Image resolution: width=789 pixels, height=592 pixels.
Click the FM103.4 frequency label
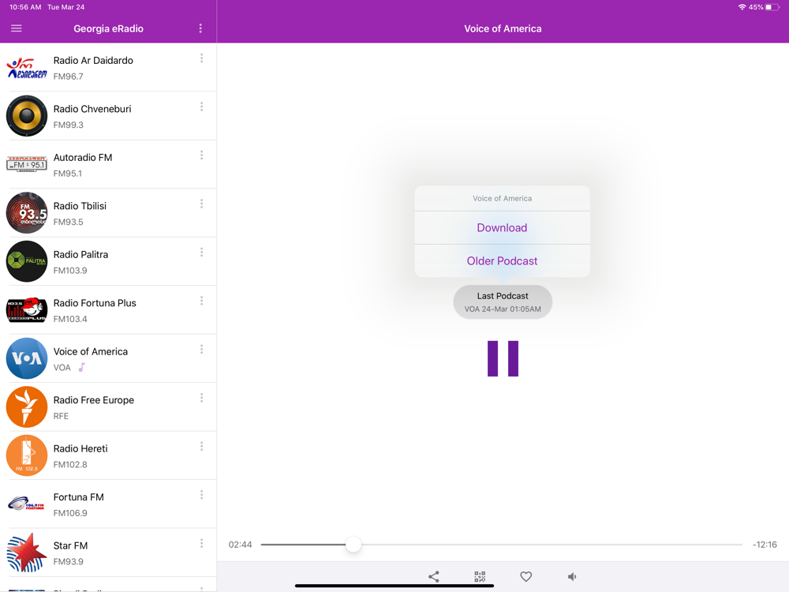coord(70,319)
